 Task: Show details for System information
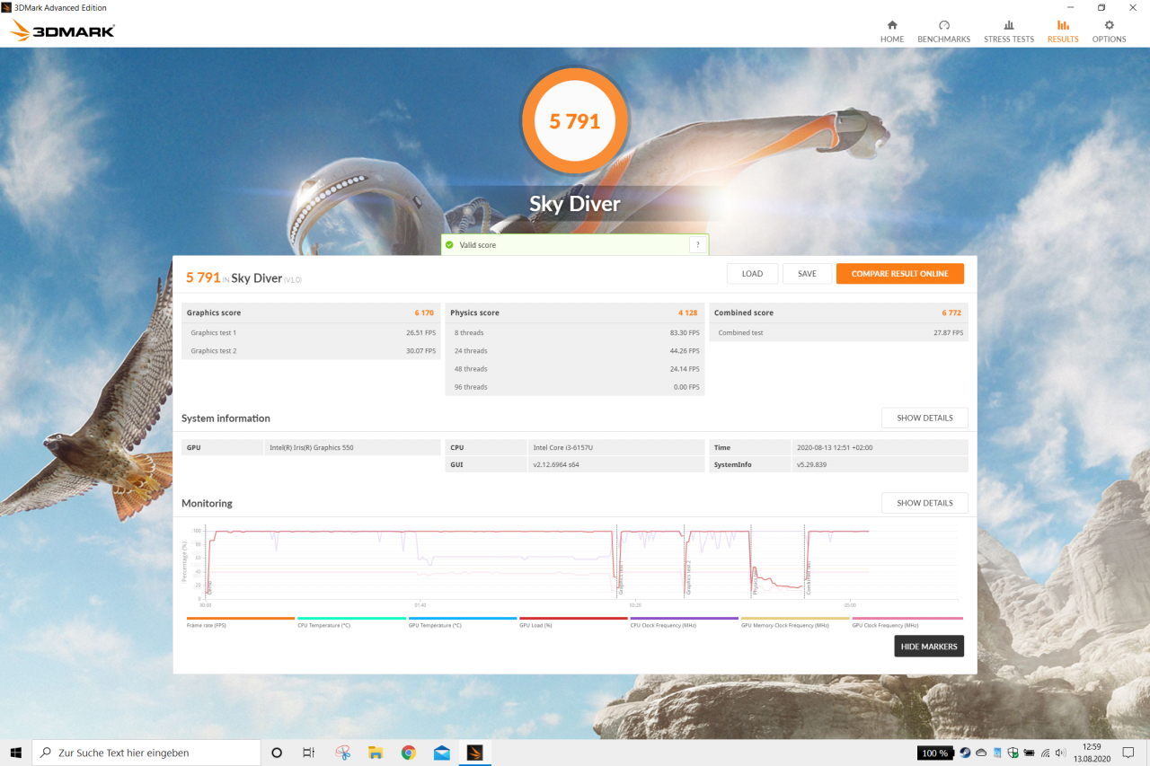click(x=924, y=418)
